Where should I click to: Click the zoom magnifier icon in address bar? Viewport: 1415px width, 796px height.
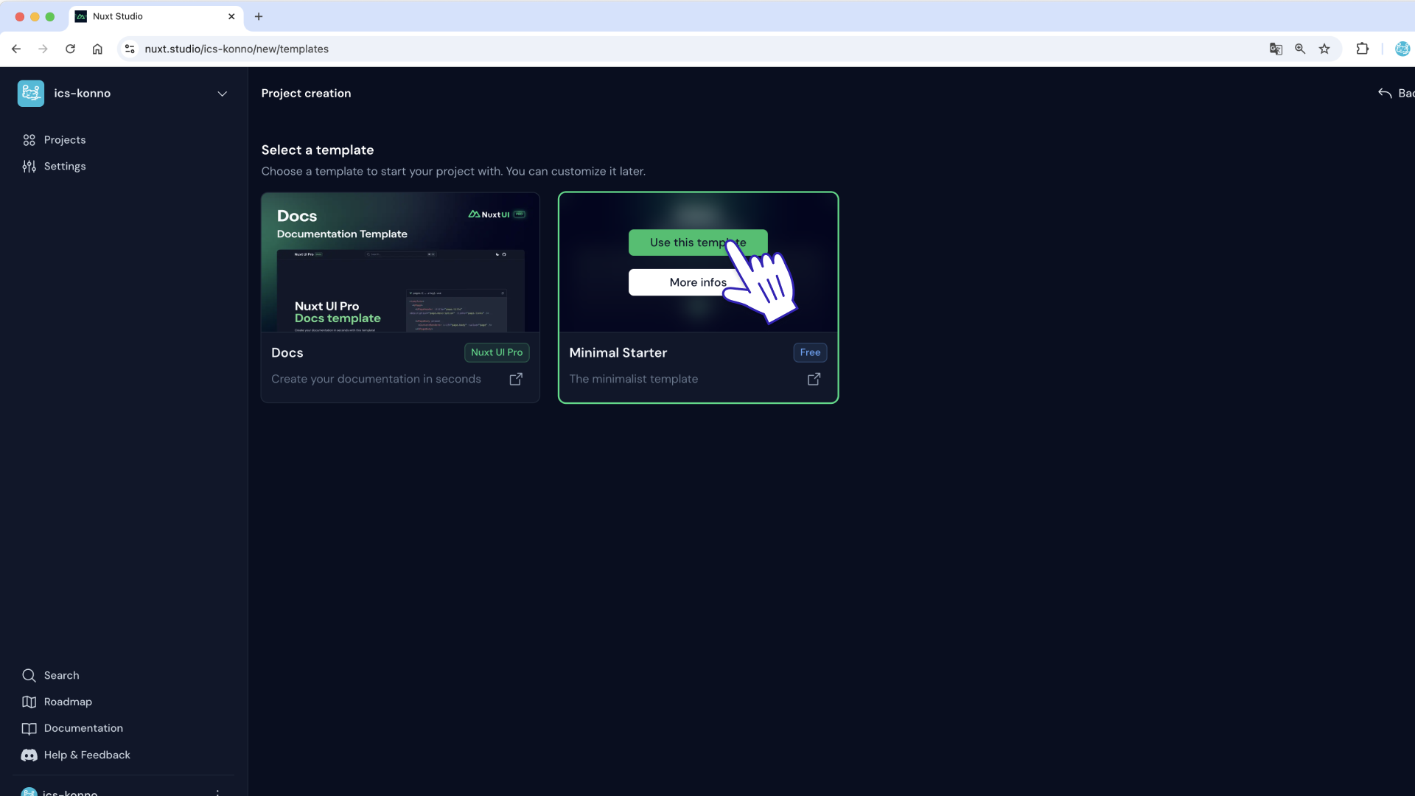pos(1300,49)
